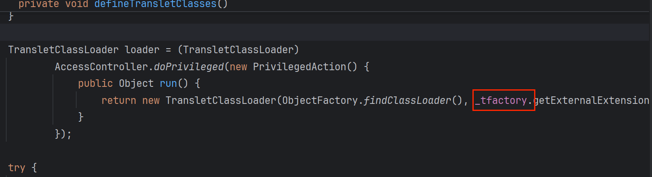Image resolution: width=652 pixels, height=177 pixels.
Task: Click the getExternalExtension method call
Action: point(591,100)
